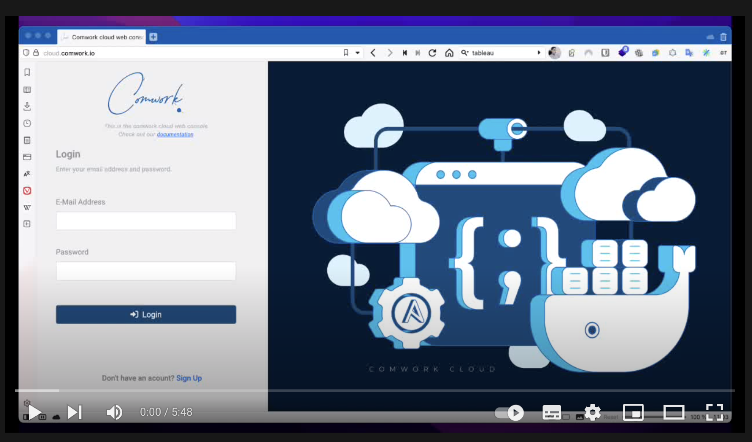Open the Wikipedia web panel
The height and width of the screenshot is (442, 752).
pos(27,207)
